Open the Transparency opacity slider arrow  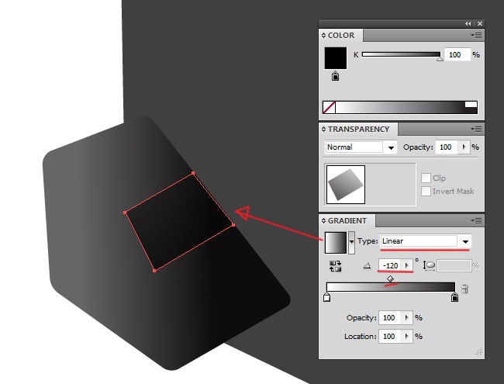464,147
